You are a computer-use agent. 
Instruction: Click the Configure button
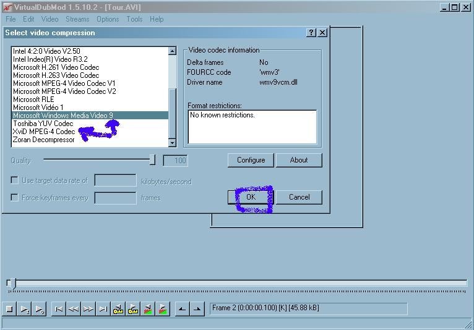[x=251, y=160]
